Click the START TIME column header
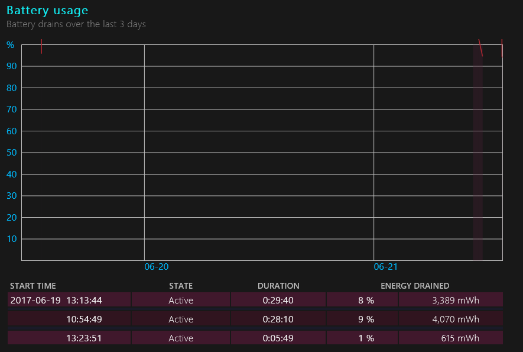The width and height of the screenshot is (523, 352). coord(33,286)
